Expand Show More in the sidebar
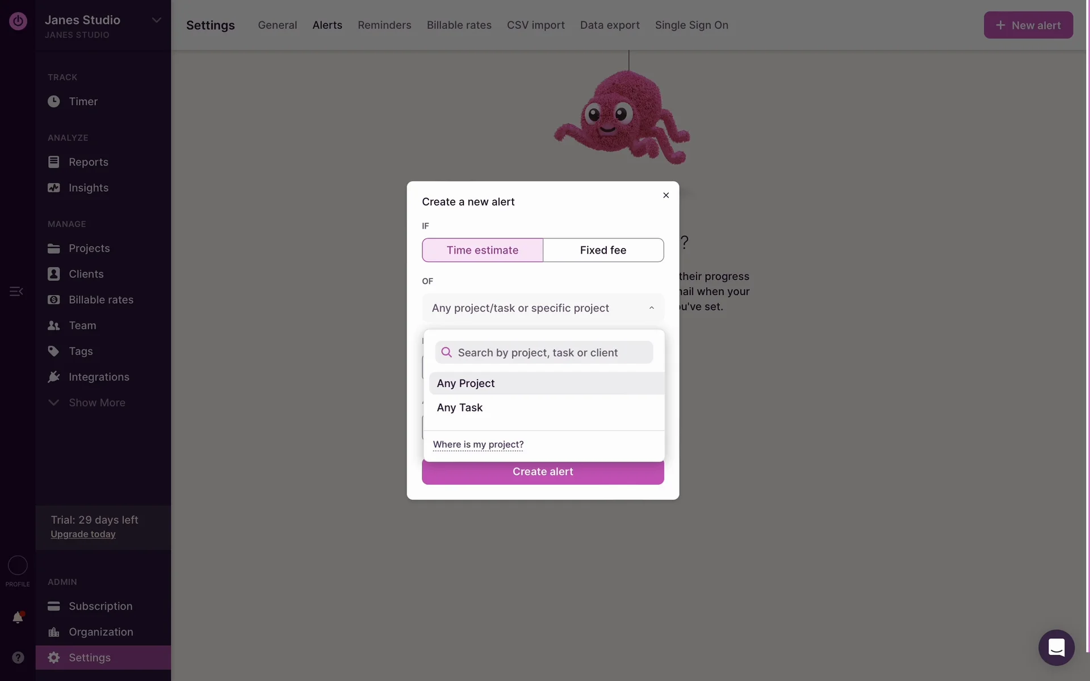The image size is (1090, 681). pos(97,403)
